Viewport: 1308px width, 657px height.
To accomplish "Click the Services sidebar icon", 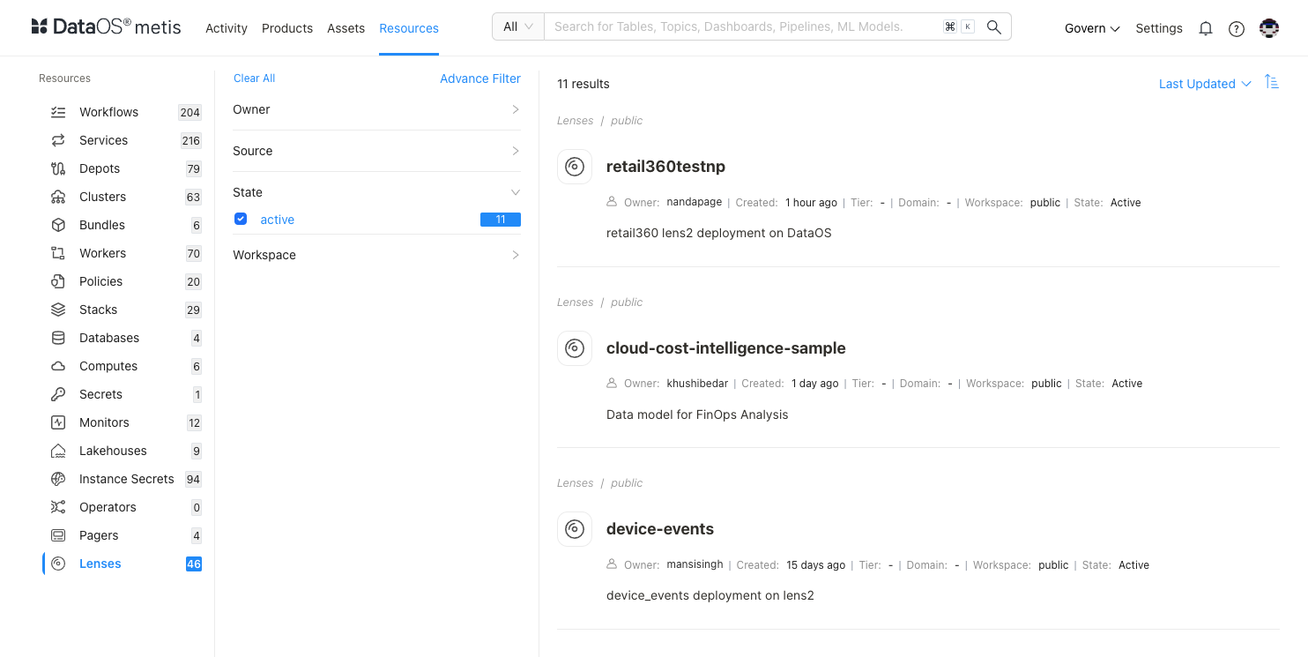I will coord(58,140).
